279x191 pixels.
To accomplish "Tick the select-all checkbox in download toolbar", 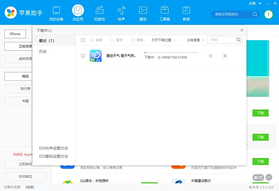I will coord(83,40).
